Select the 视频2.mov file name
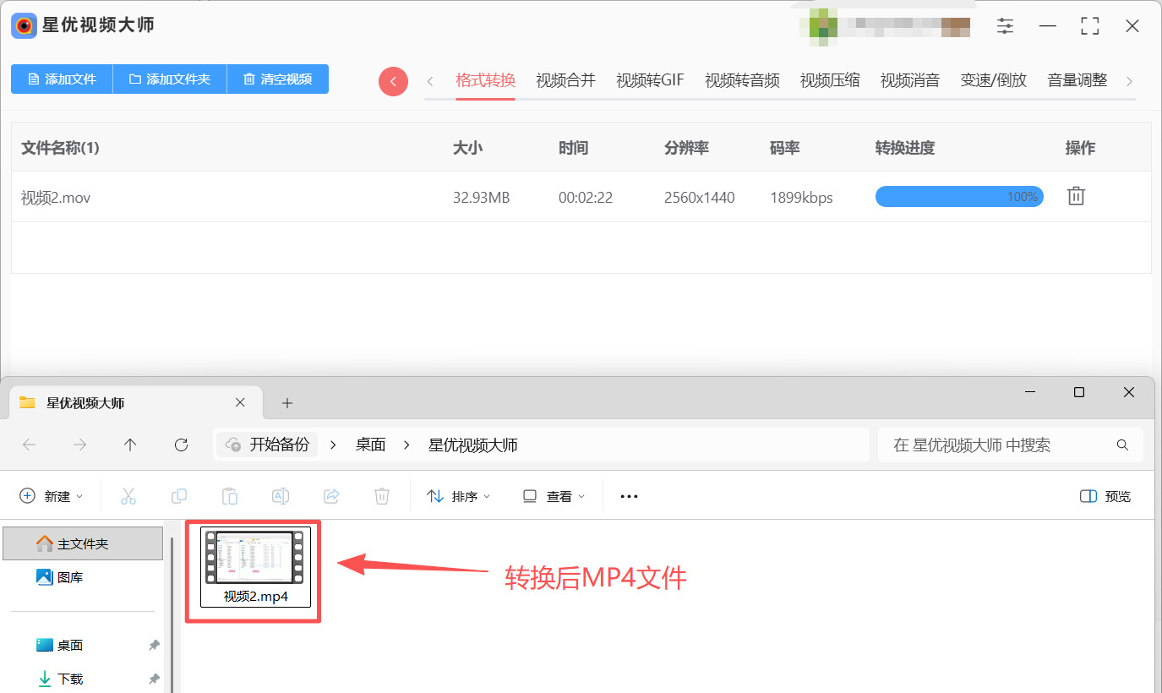This screenshot has width=1162, height=693. (x=56, y=198)
